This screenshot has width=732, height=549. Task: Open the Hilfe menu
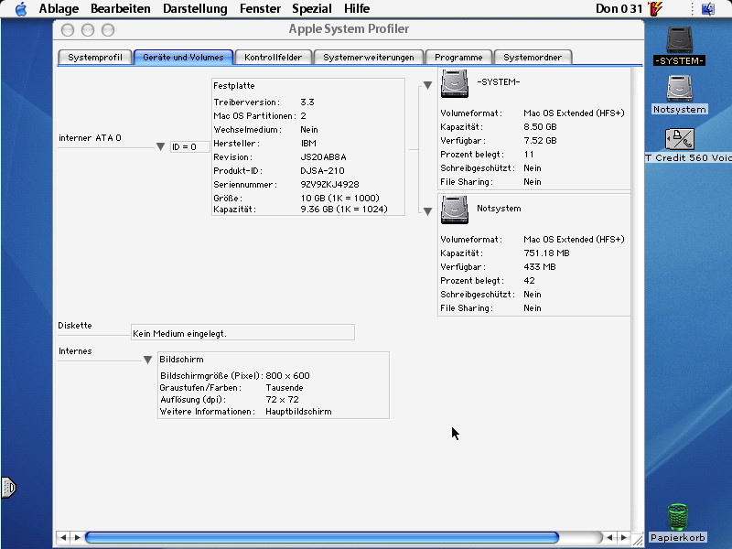(357, 9)
